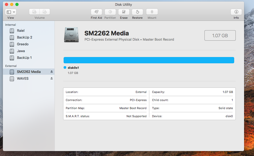Select the BackUp 2 volume name
The height and width of the screenshot is (156, 254).
(x=25, y=38)
